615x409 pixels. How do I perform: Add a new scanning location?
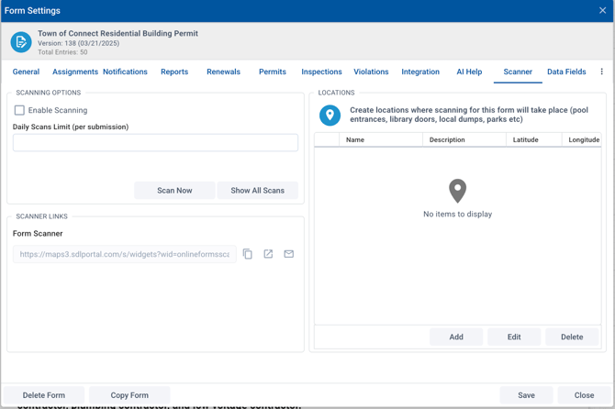coord(456,337)
